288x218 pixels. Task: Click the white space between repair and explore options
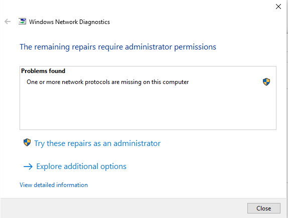[x=147, y=155]
